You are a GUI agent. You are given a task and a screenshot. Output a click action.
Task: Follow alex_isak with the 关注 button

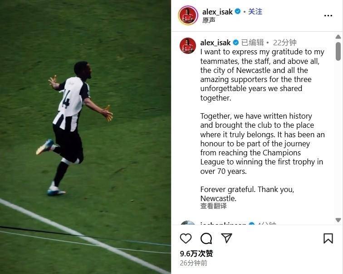[255, 11]
